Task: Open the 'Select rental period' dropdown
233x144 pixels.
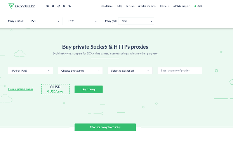Action: tap(130, 71)
